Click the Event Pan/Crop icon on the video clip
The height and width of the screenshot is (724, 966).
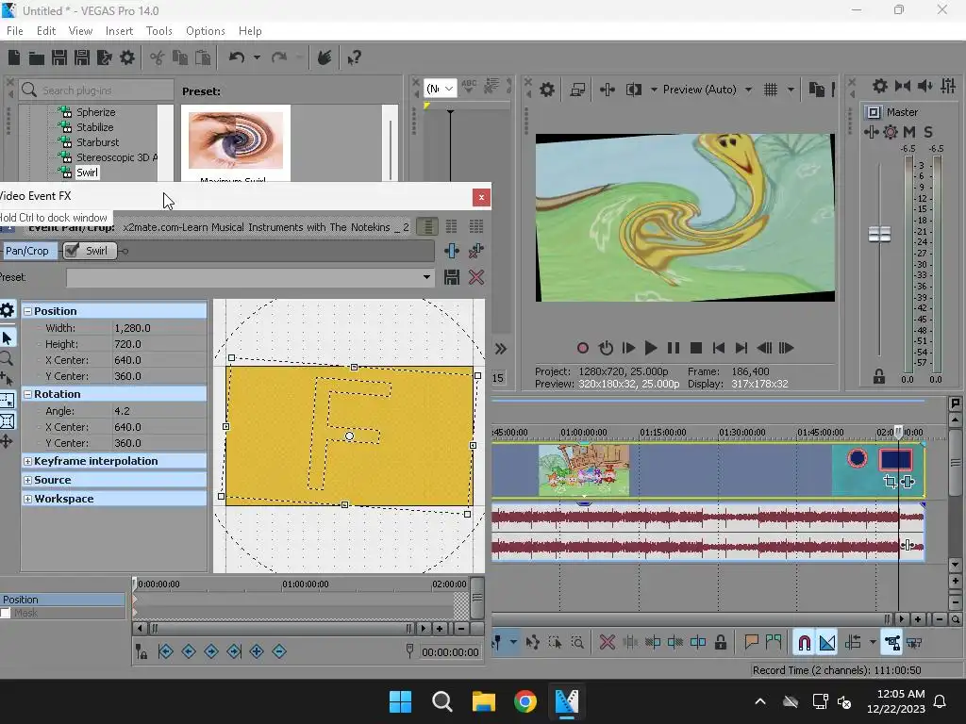890,482
